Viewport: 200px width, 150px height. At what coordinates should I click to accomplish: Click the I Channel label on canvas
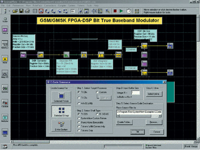(x=131, y=50)
